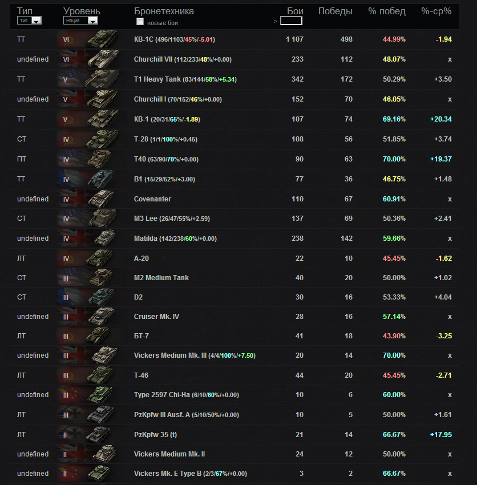Click the M2 Medium Tank icon
This screenshot has width=477, height=485.
coord(101,278)
